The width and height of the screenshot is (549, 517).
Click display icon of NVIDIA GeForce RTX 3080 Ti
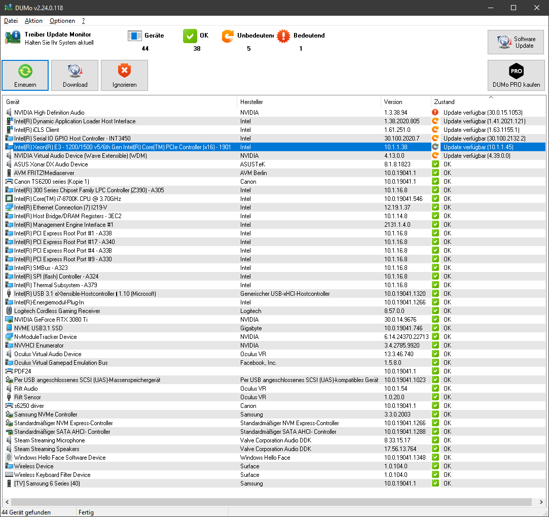pos(9,319)
